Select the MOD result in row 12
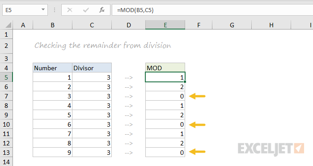This screenshot has height=166, width=313. 165,143
